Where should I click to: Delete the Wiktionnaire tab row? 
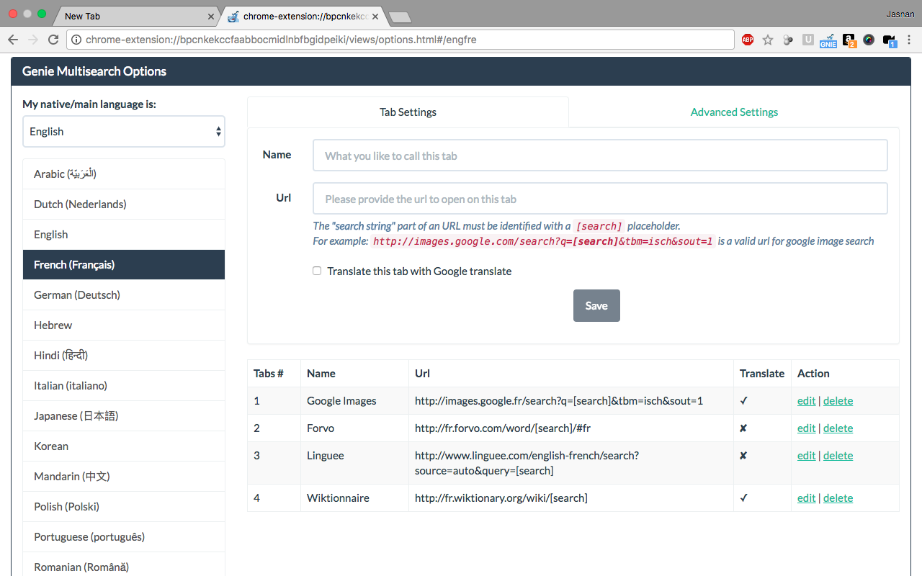coord(838,498)
